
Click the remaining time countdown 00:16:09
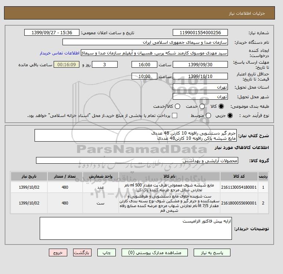click(x=67, y=64)
